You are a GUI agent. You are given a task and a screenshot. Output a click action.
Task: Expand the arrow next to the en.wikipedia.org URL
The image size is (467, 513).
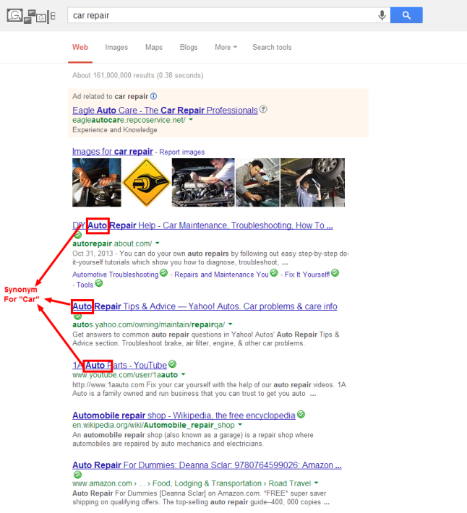[240, 425]
